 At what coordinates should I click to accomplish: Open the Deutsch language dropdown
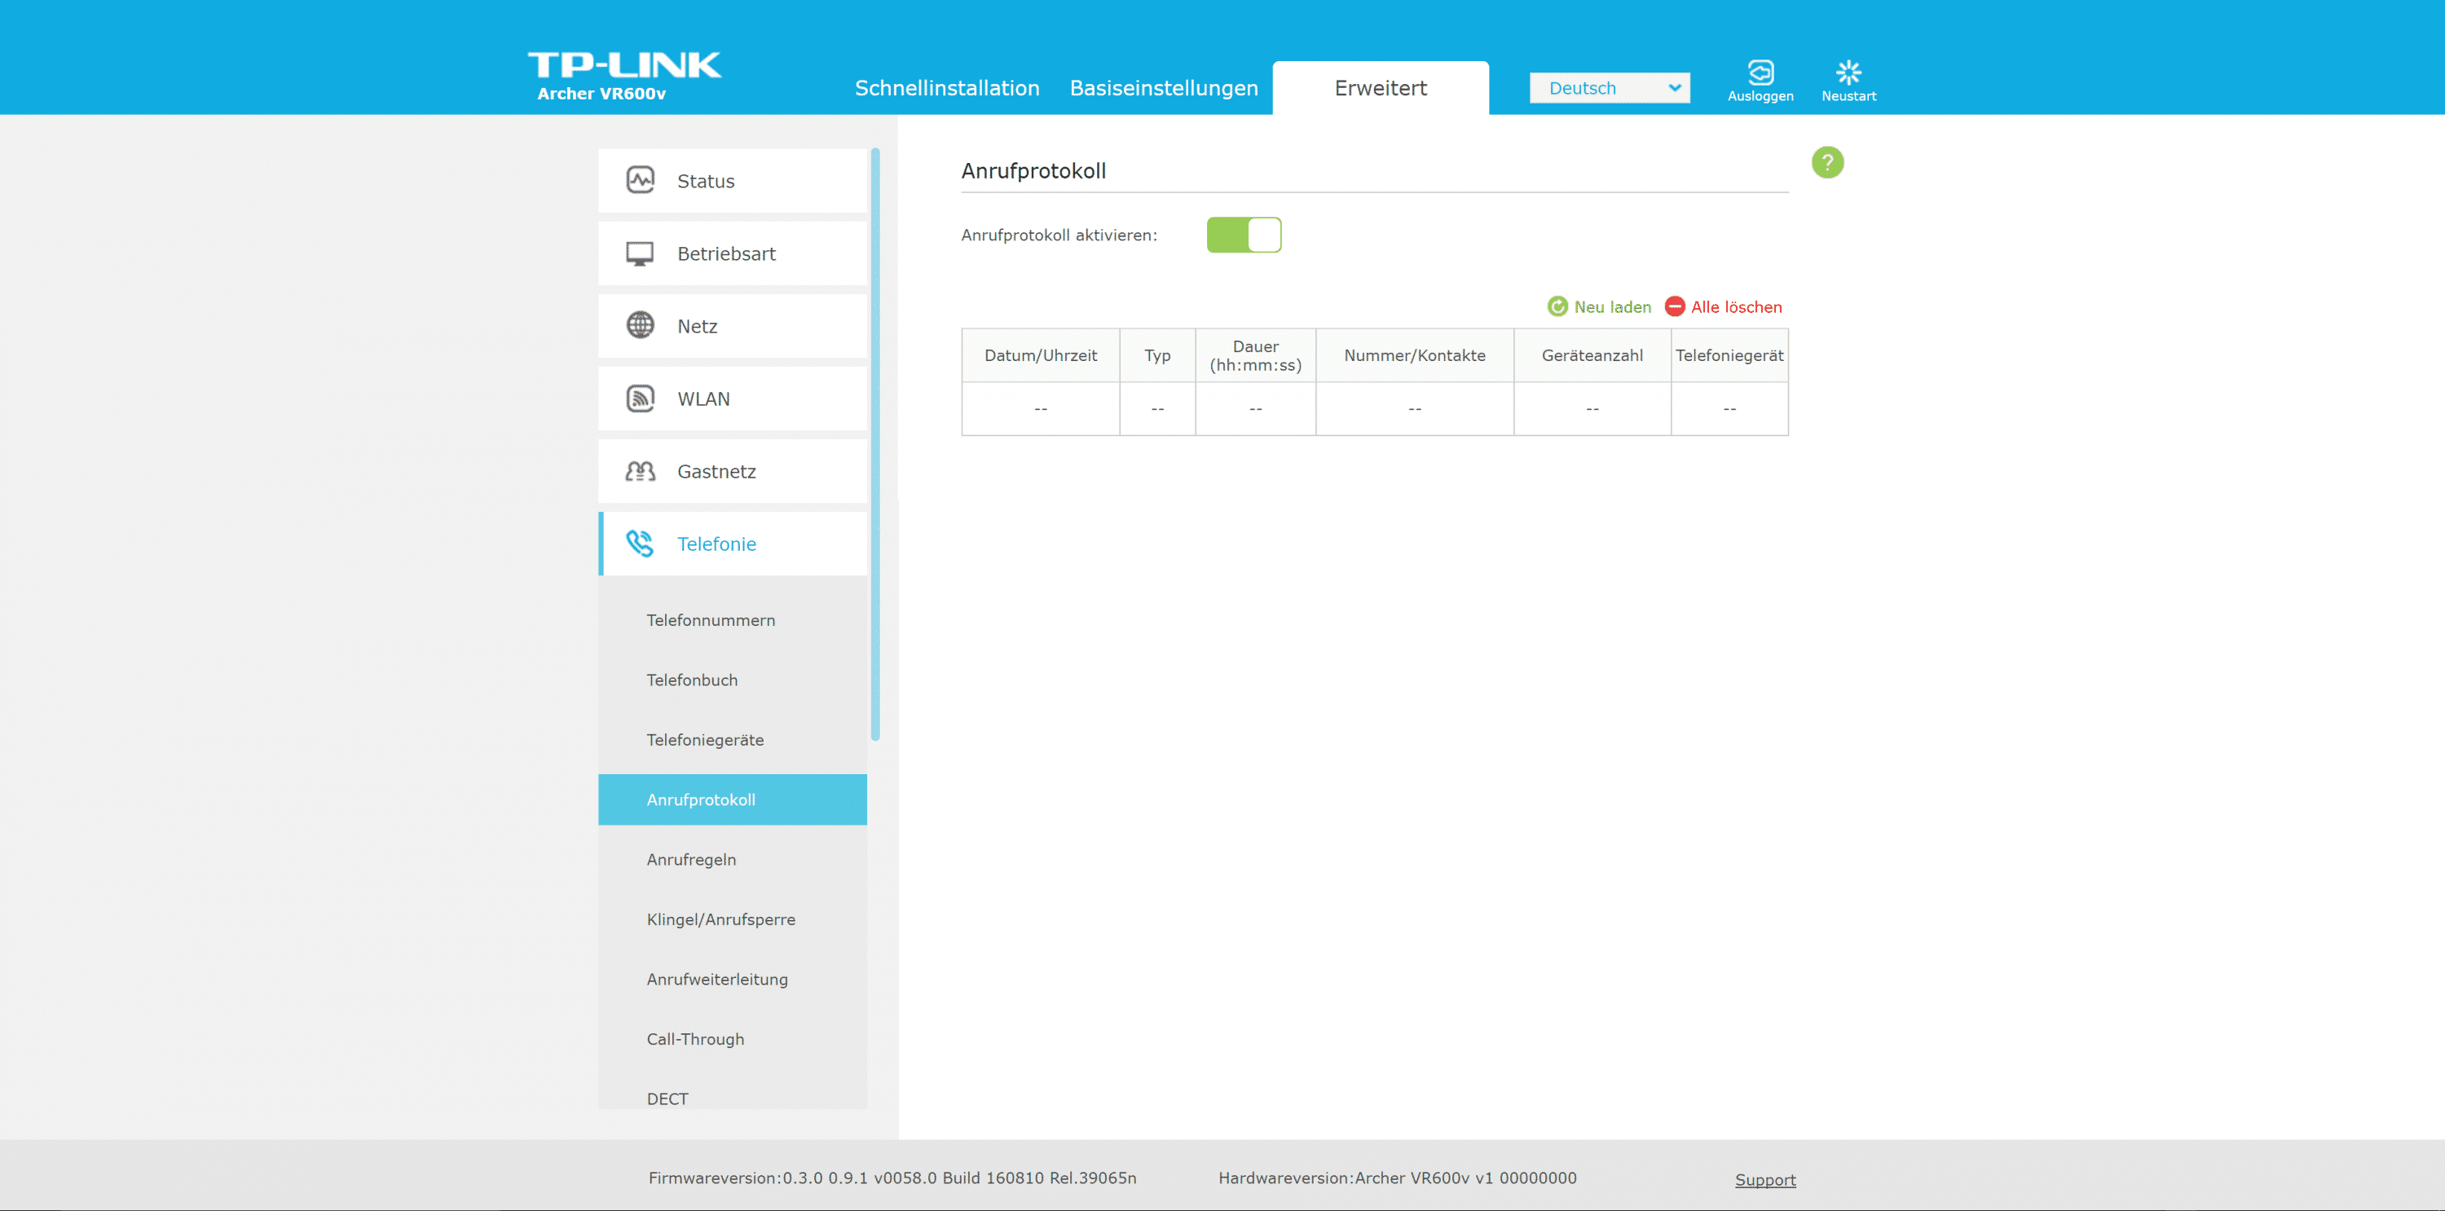coord(1609,88)
